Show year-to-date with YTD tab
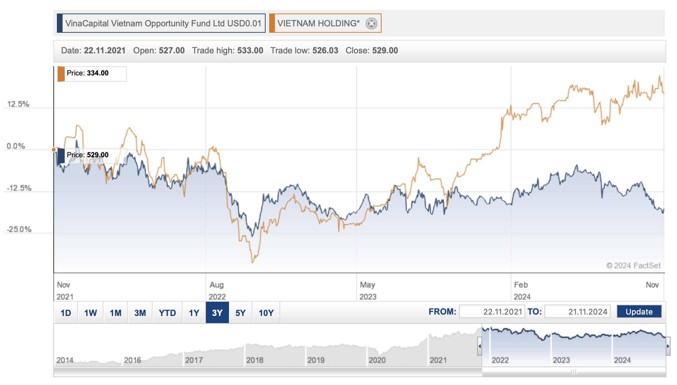This screenshot has width=677, height=385. [167, 313]
